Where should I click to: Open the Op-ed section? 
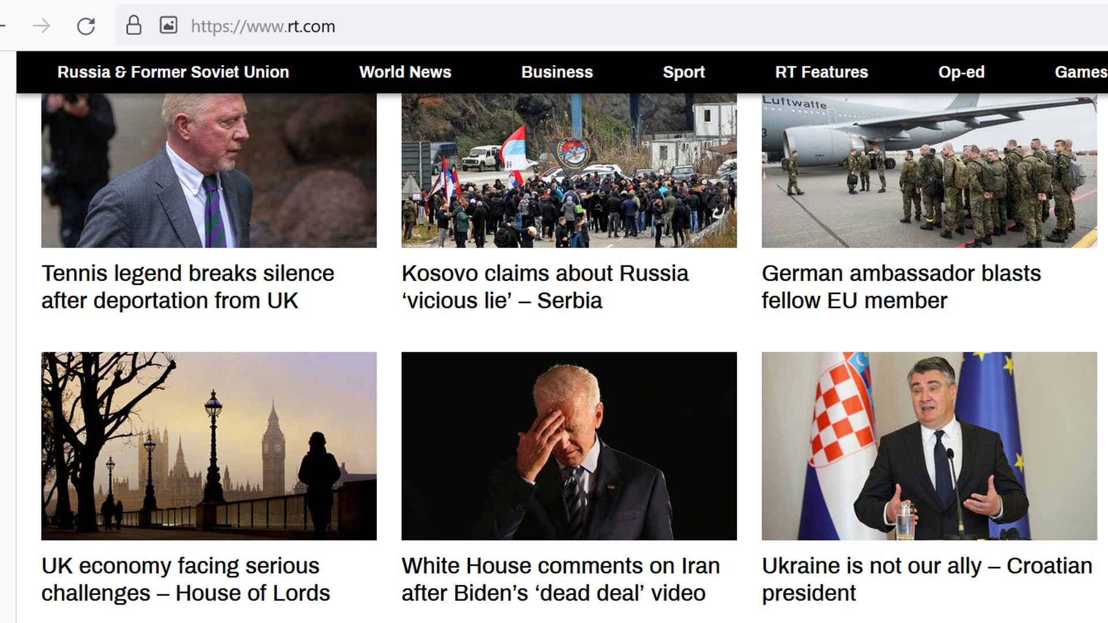(961, 72)
